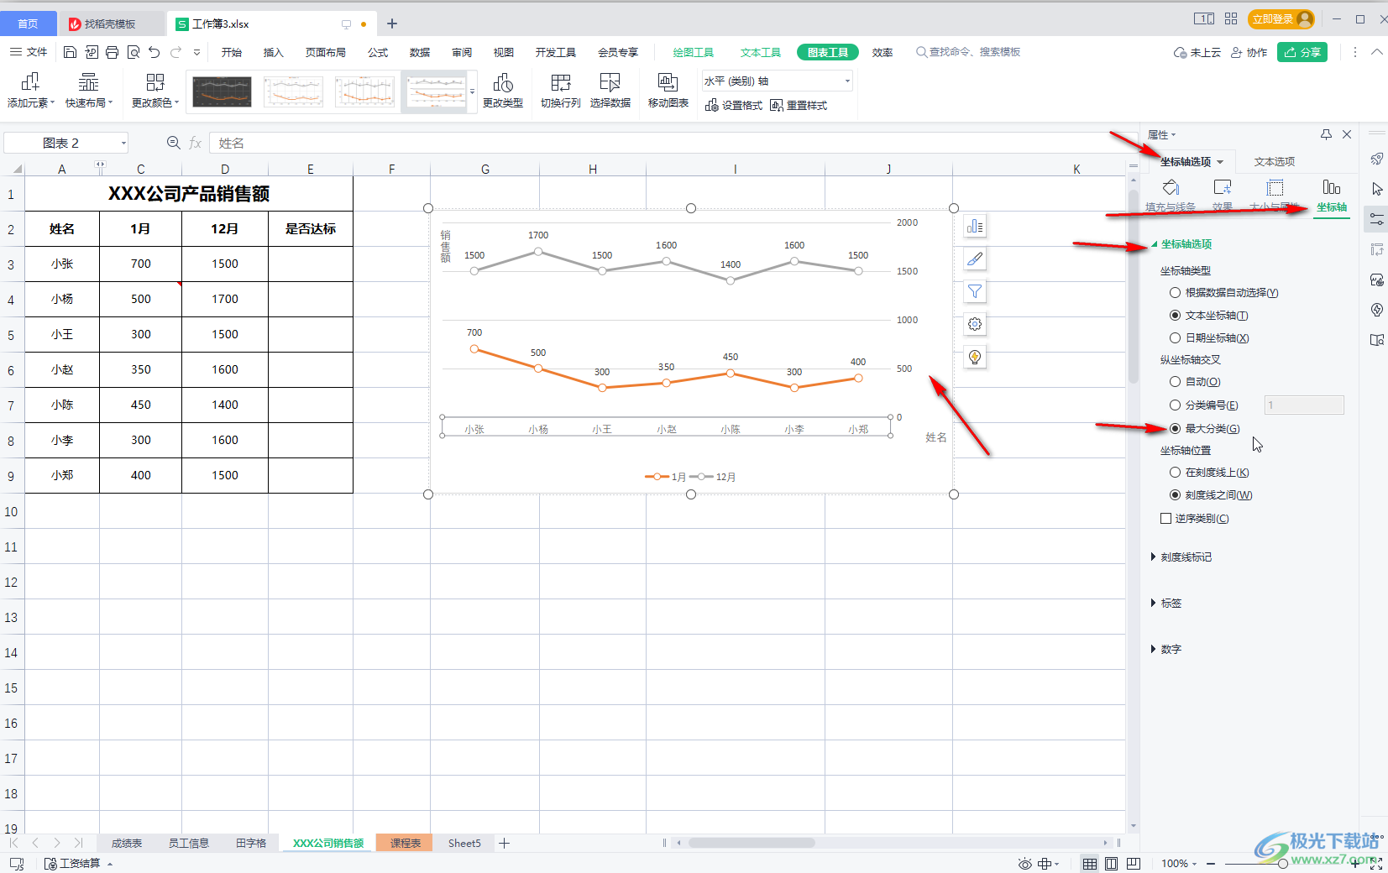
Task: Switch to page layout view icon
Action: pyautogui.click(x=1111, y=864)
